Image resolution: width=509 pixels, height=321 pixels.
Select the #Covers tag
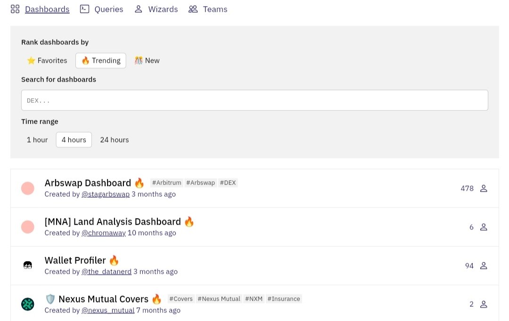click(x=181, y=299)
